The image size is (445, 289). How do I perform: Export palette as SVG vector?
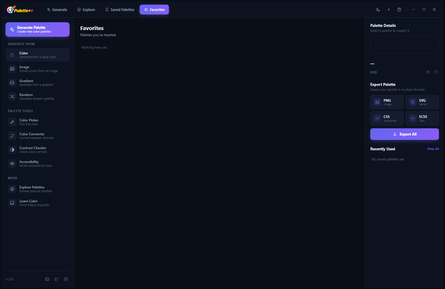pyautogui.click(x=422, y=102)
